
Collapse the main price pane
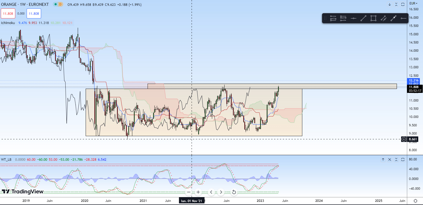tap(396, 4)
